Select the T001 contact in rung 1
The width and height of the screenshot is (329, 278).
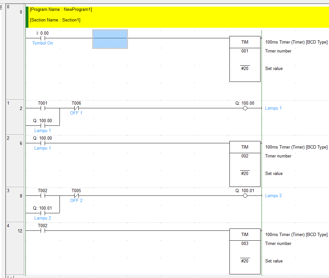[x=43, y=108]
